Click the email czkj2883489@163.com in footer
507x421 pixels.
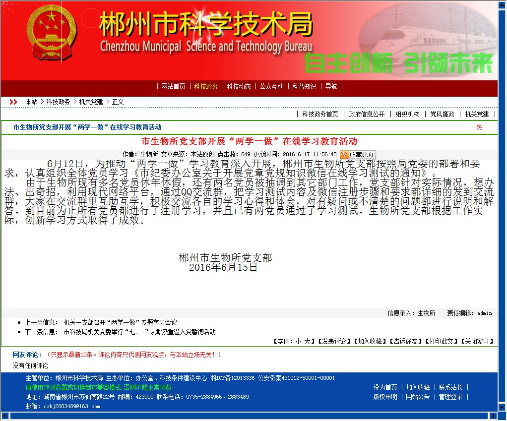[72, 407]
